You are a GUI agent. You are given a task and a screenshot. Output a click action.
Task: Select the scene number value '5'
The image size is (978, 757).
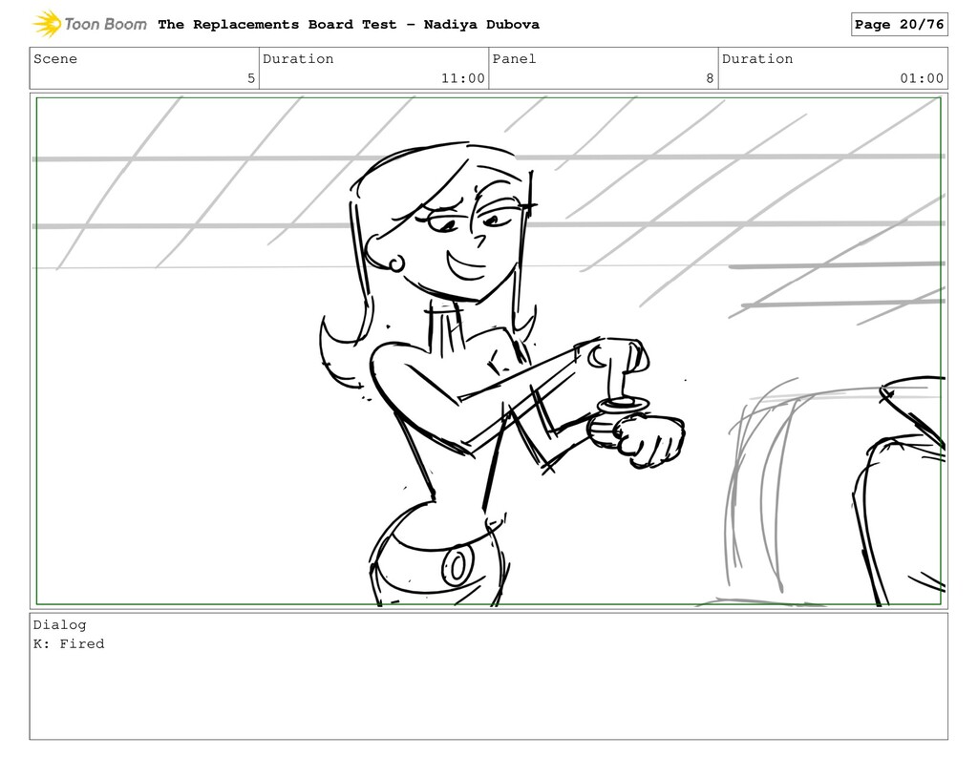point(251,78)
